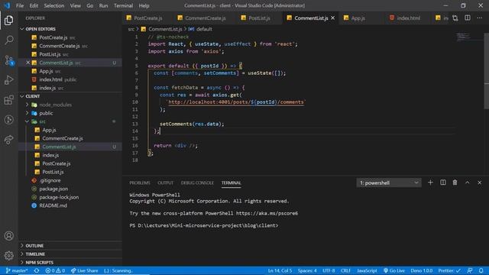Click Deno 1.0.0 status item

[x=421, y=270]
